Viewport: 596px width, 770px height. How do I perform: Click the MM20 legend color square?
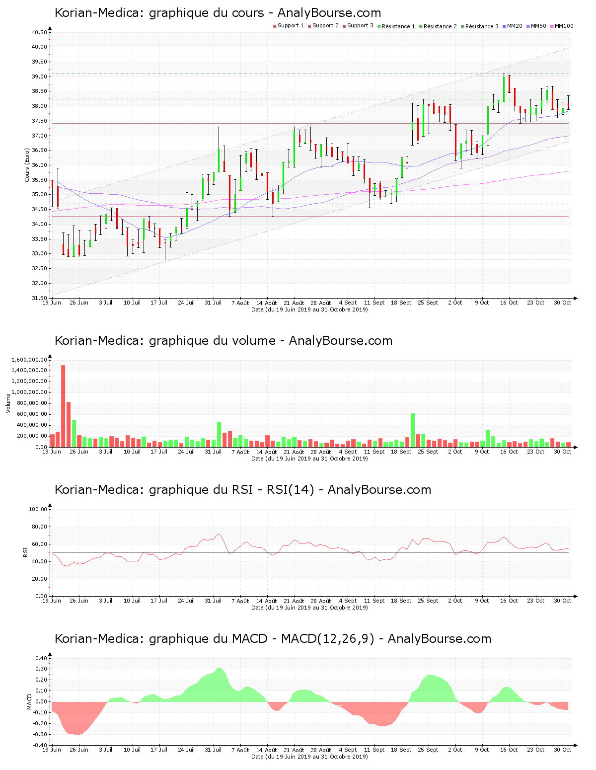point(504,26)
